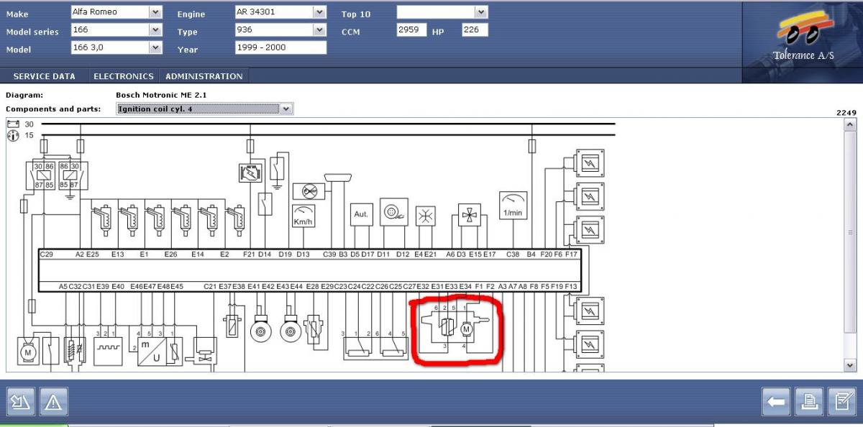Click the CCM field showing 2959
This screenshot has width=863, height=427.
tap(411, 30)
